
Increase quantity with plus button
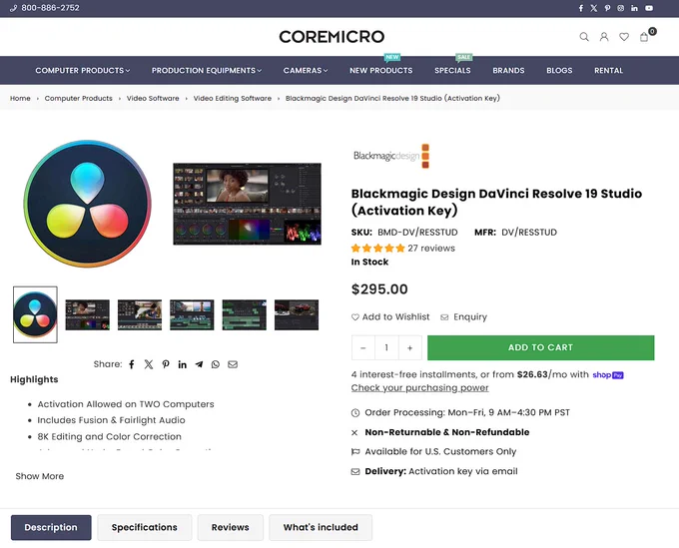(x=409, y=347)
